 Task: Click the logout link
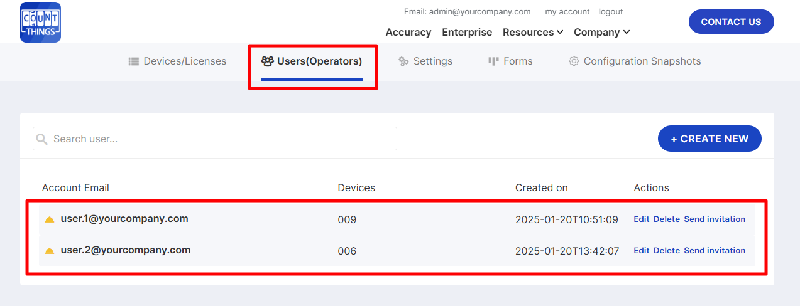point(610,12)
